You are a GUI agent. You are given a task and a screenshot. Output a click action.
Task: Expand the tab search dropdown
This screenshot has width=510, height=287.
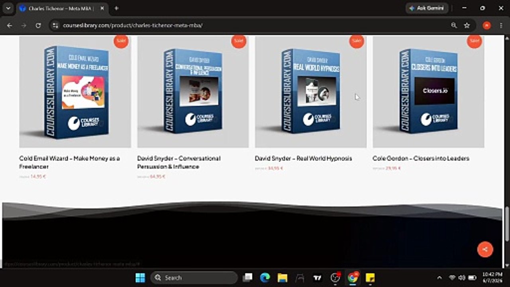click(8, 8)
